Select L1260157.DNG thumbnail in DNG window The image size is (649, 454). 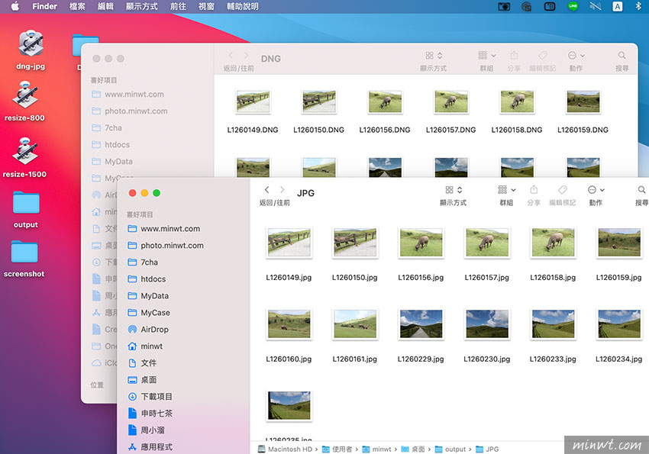(451, 101)
